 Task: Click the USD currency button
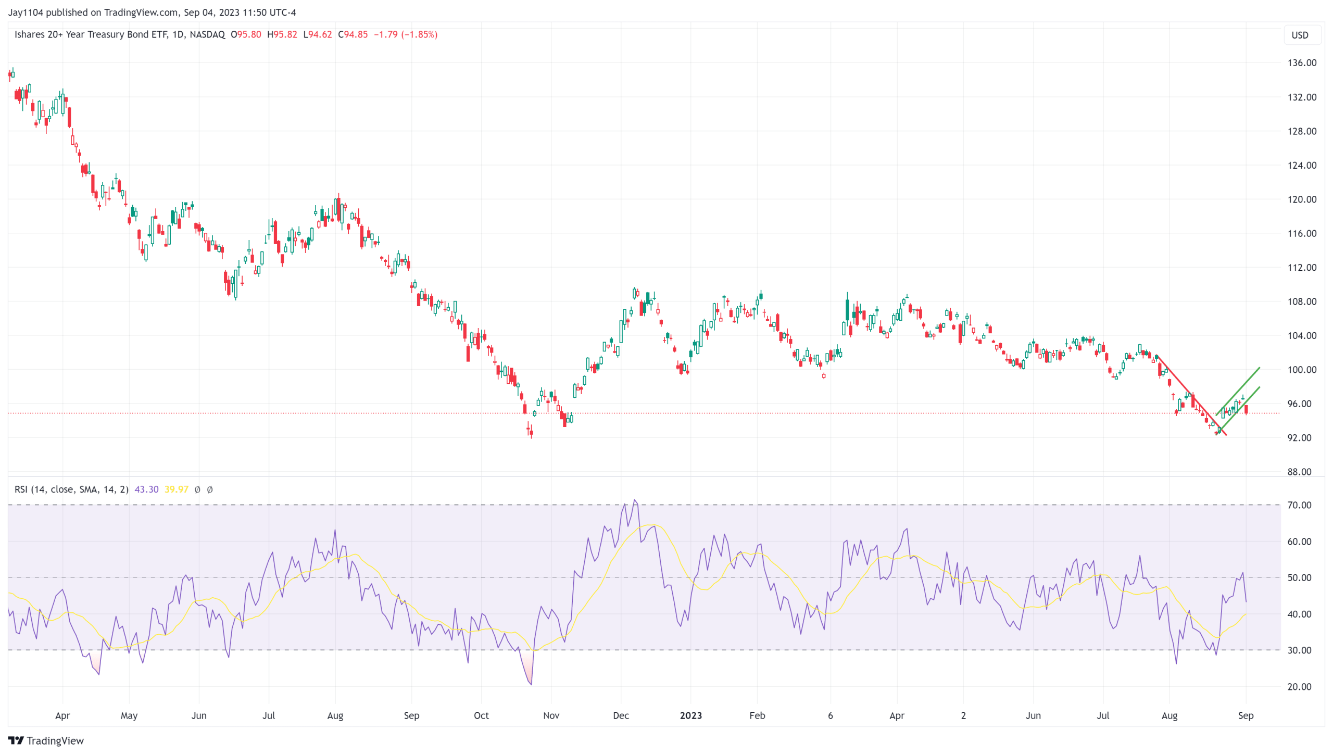point(1303,35)
